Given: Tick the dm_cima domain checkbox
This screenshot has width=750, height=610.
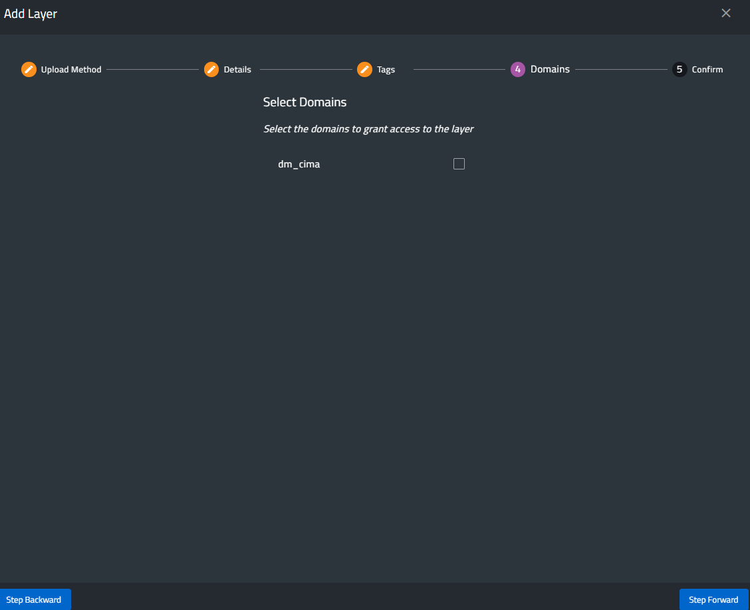Looking at the screenshot, I should pyautogui.click(x=459, y=163).
